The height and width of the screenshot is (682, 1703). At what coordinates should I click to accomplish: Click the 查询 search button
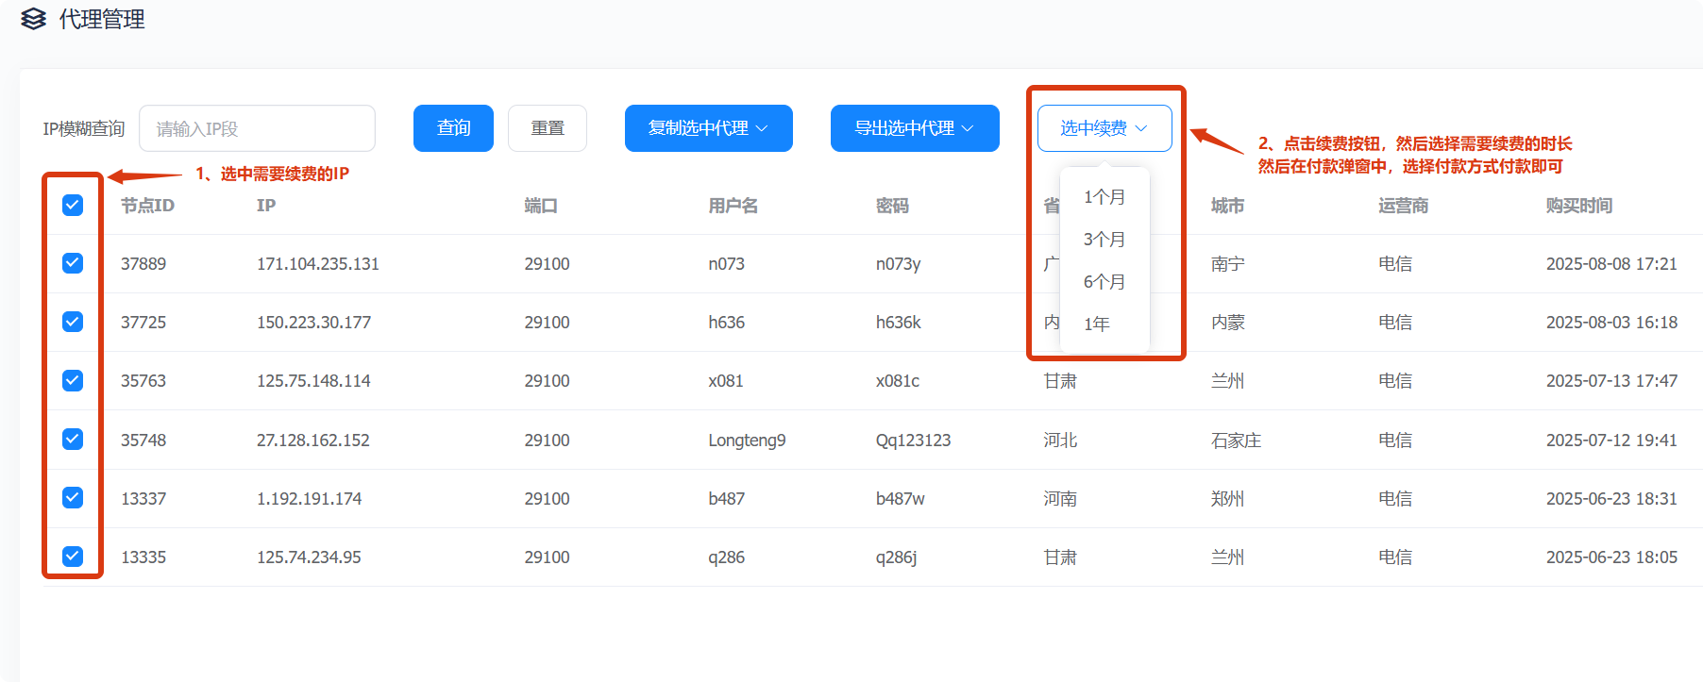tap(453, 128)
